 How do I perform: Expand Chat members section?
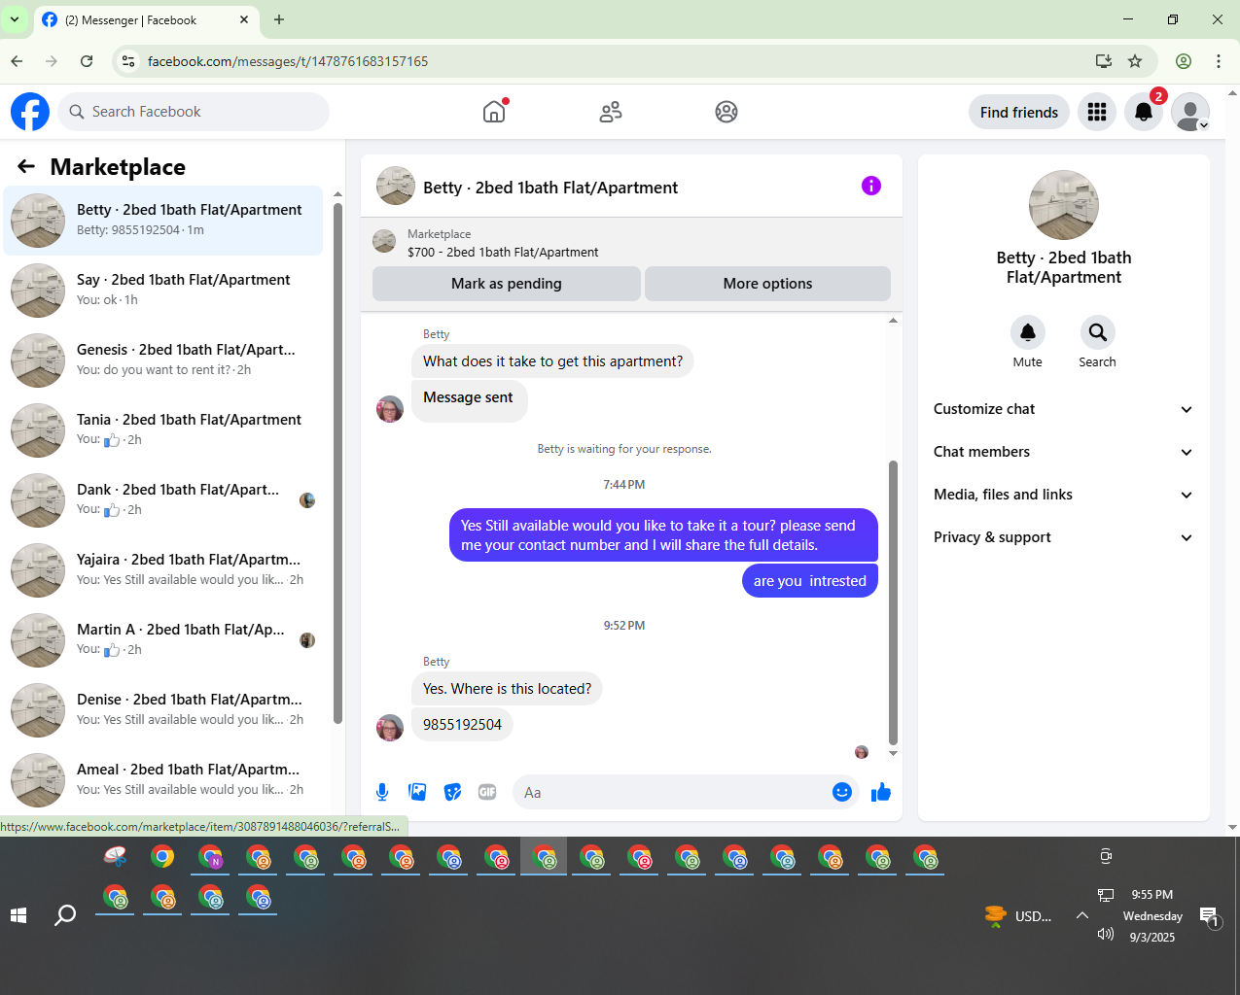(1064, 452)
